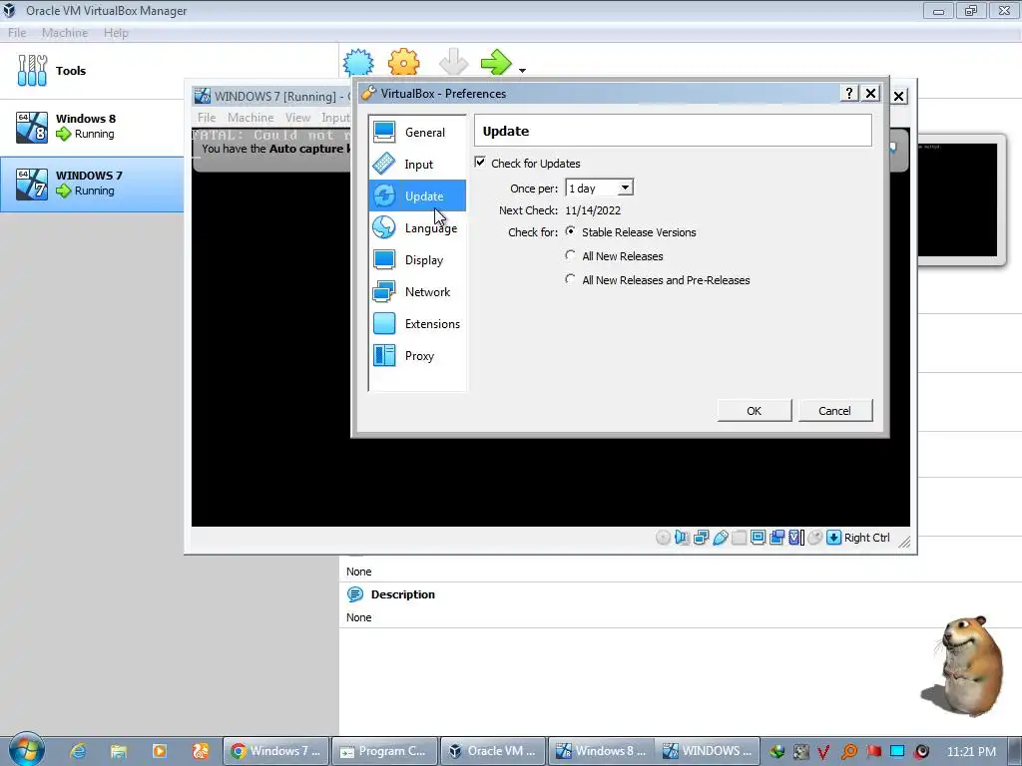Click the green Show arrow toolbar icon
This screenshot has width=1022, height=766.
point(497,63)
